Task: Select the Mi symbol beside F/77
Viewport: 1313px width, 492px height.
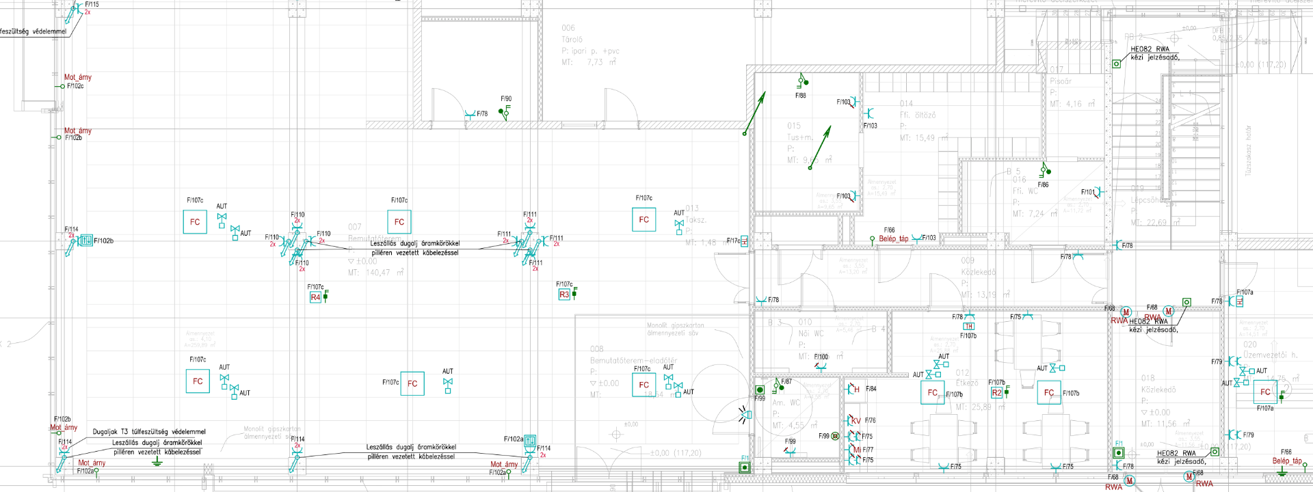Action: tap(856, 450)
